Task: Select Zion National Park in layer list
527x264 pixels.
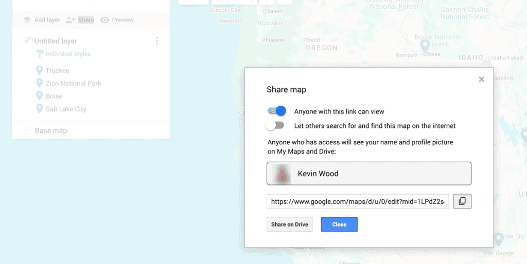Action: 73,83
